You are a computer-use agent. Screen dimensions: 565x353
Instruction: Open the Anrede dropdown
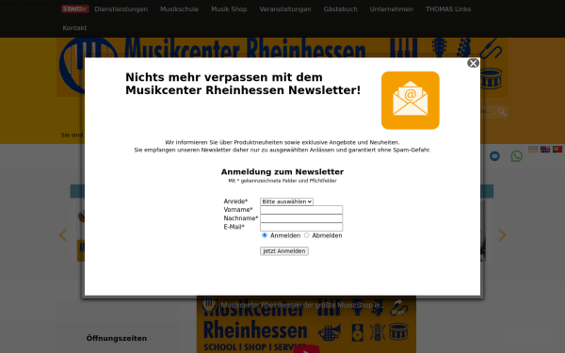point(286,201)
